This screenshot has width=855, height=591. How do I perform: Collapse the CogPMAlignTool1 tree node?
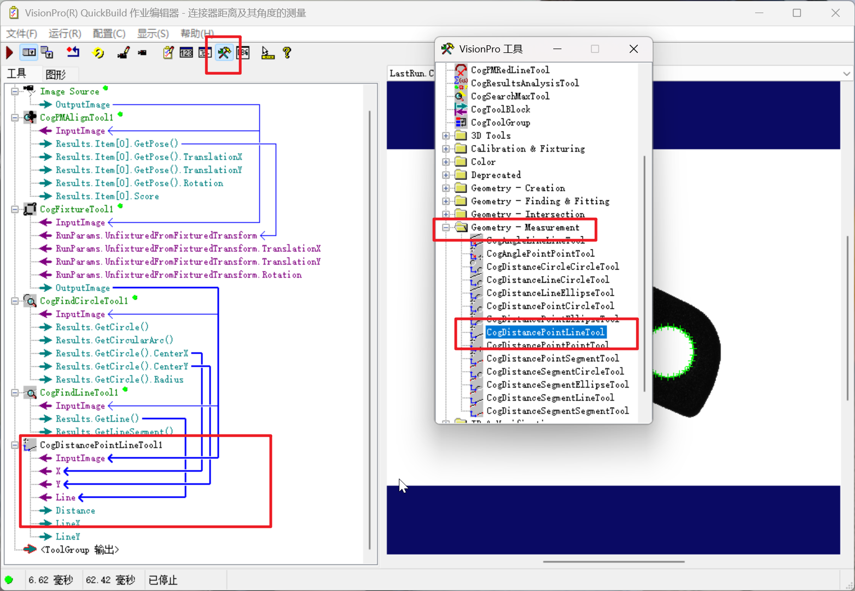click(x=15, y=117)
